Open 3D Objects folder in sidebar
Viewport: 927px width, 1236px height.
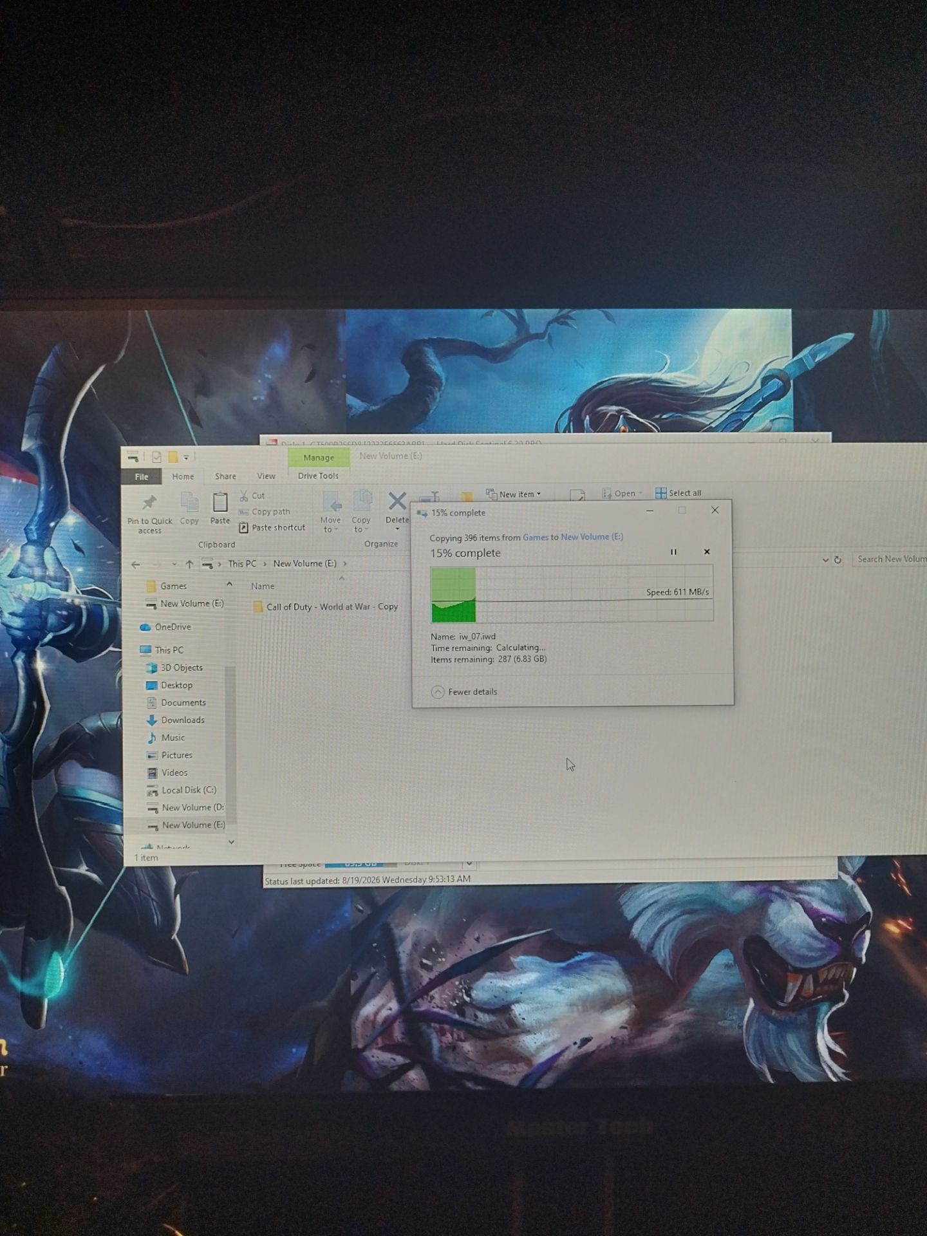point(175,668)
